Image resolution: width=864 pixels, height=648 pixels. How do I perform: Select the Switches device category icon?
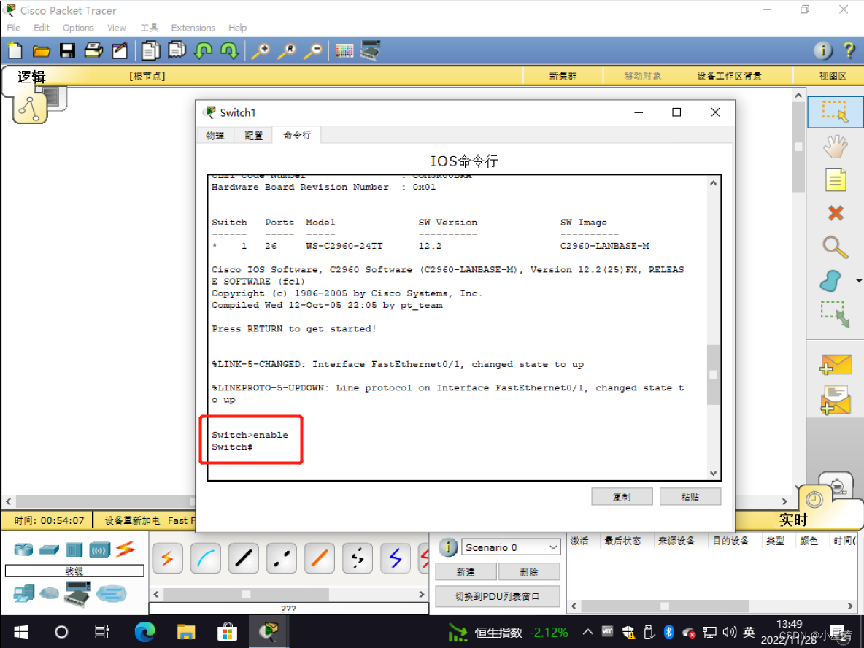(x=49, y=549)
